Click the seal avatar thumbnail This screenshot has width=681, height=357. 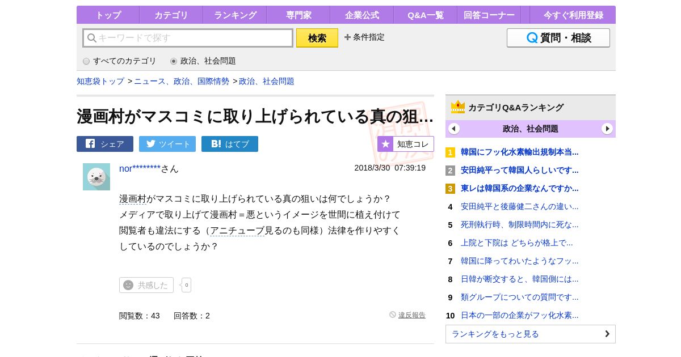point(96,177)
